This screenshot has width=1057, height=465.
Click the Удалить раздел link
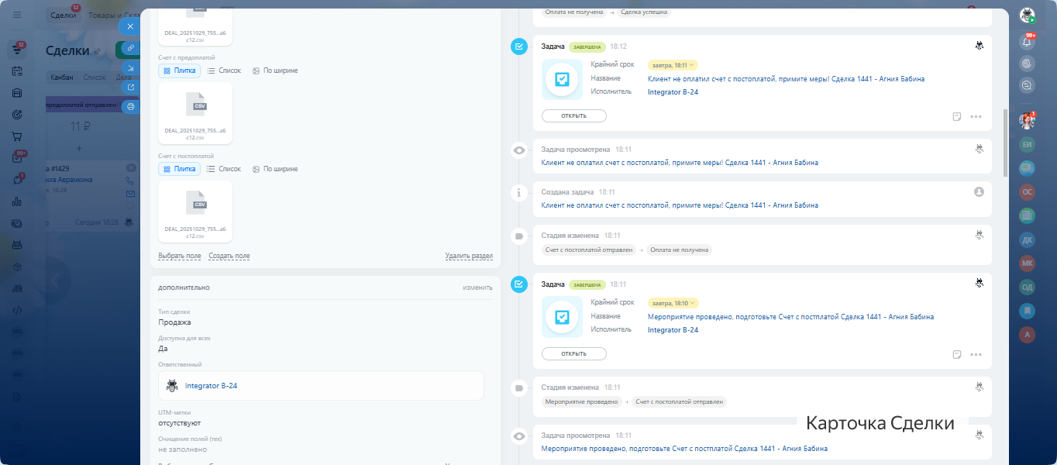point(468,256)
